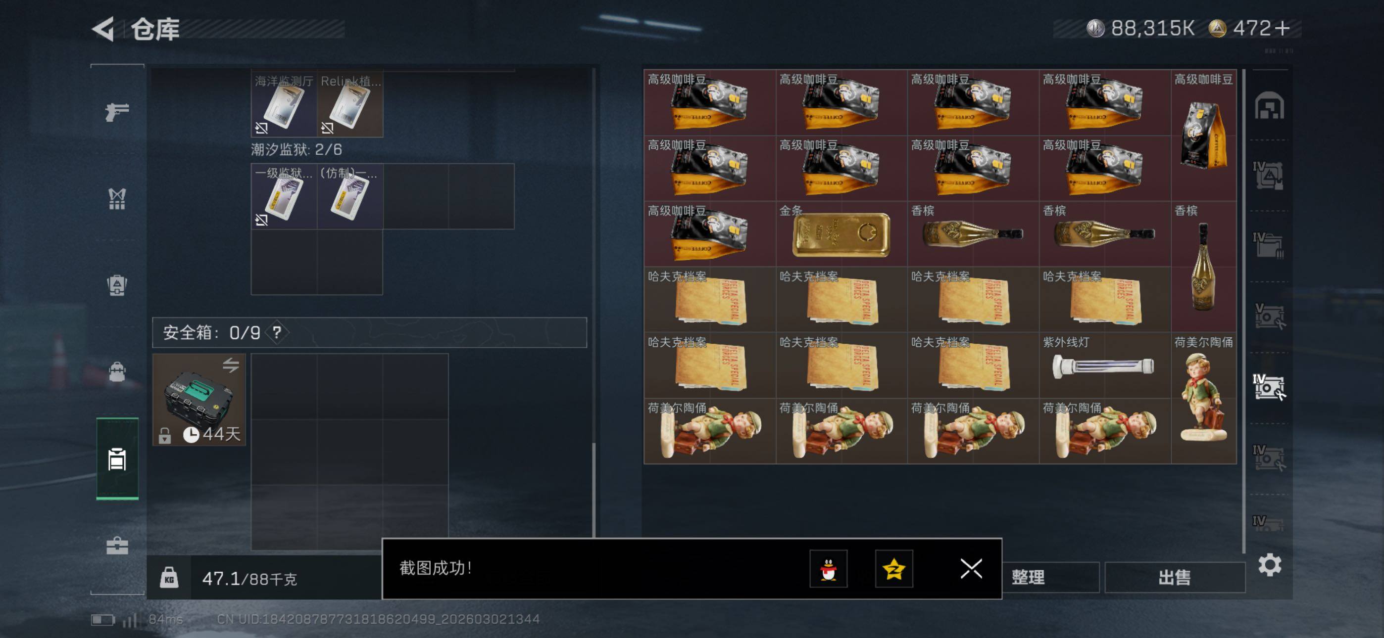Select the selected key card case tab

coord(117,459)
